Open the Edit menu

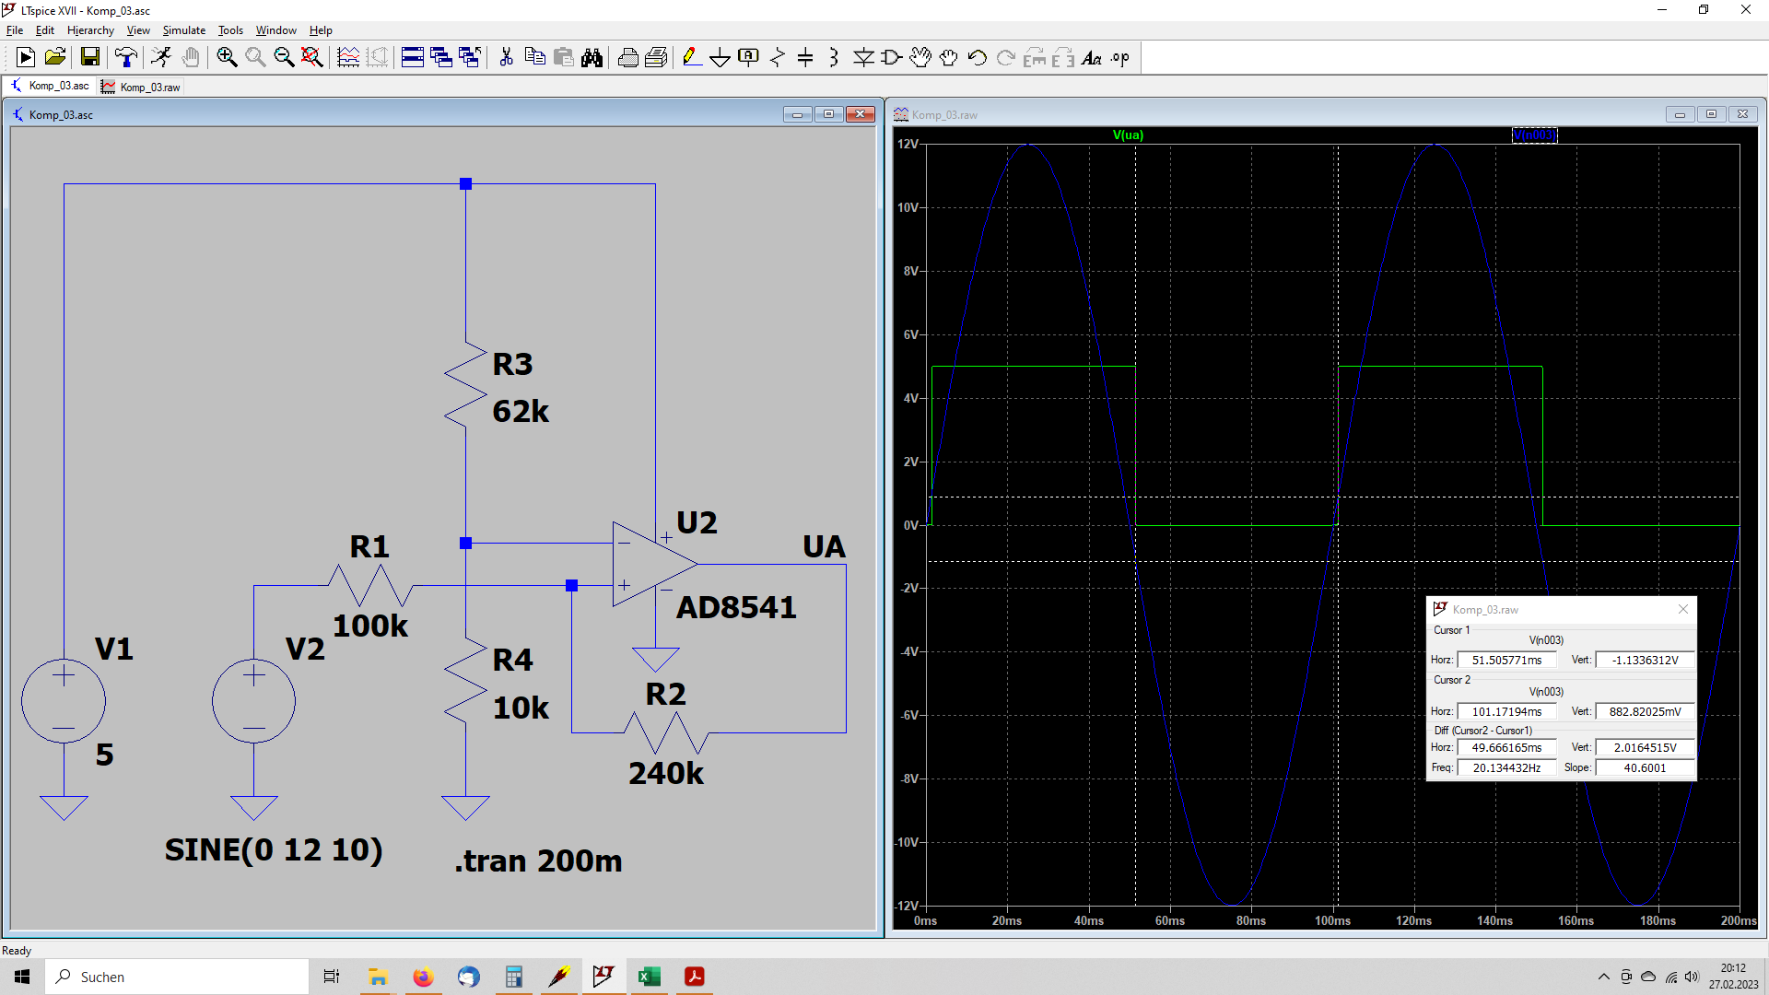tap(45, 30)
